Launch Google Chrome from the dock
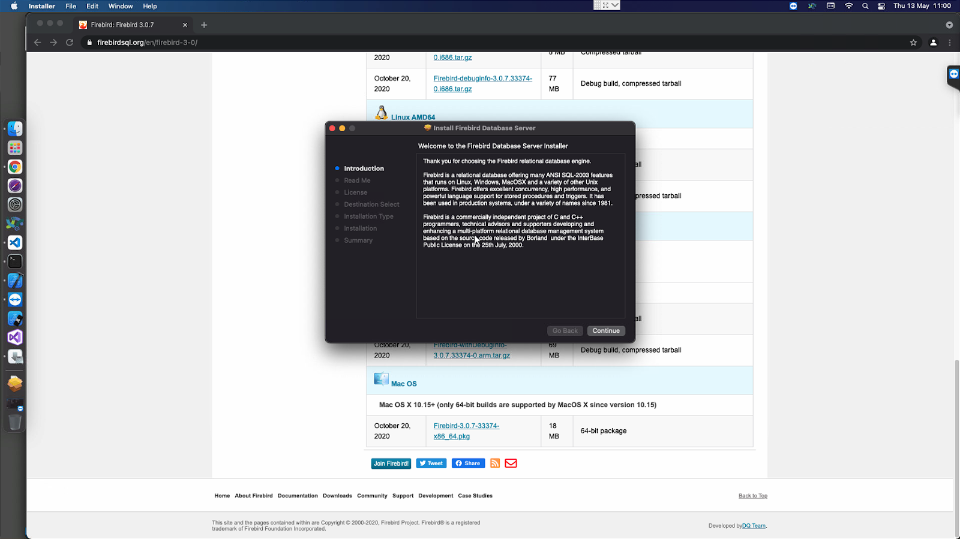The height and width of the screenshot is (539, 960). tap(15, 167)
